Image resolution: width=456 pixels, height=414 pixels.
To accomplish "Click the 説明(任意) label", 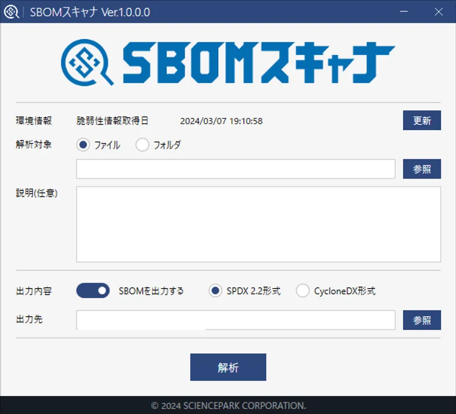I will point(37,193).
